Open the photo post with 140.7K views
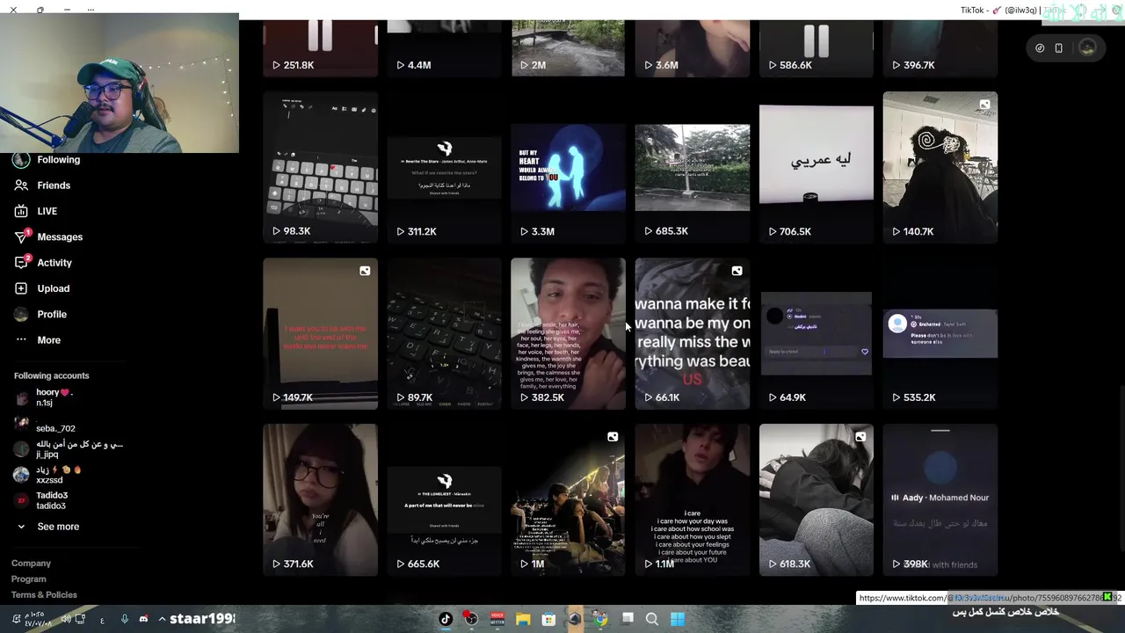The height and width of the screenshot is (633, 1125). (x=940, y=167)
